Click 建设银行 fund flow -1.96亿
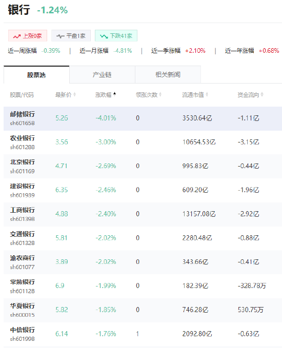This screenshot has width=282, height=348. tap(249, 190)
